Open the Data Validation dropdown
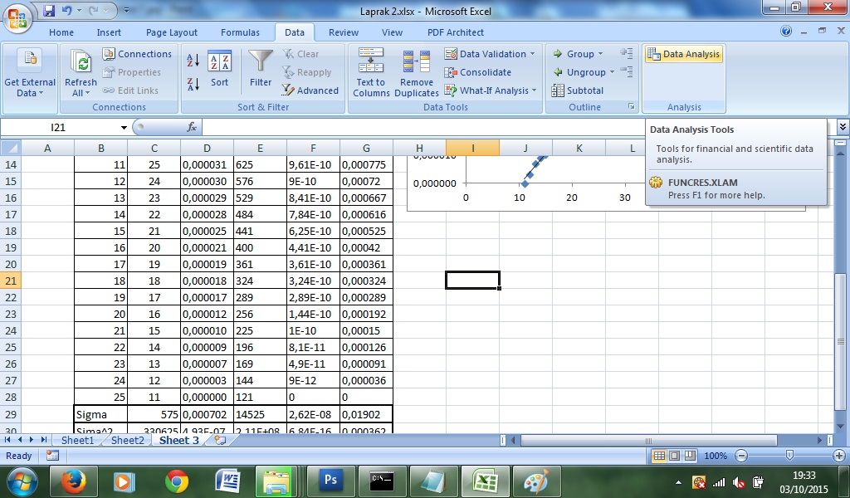850x498 pixels. coord(490,53)
